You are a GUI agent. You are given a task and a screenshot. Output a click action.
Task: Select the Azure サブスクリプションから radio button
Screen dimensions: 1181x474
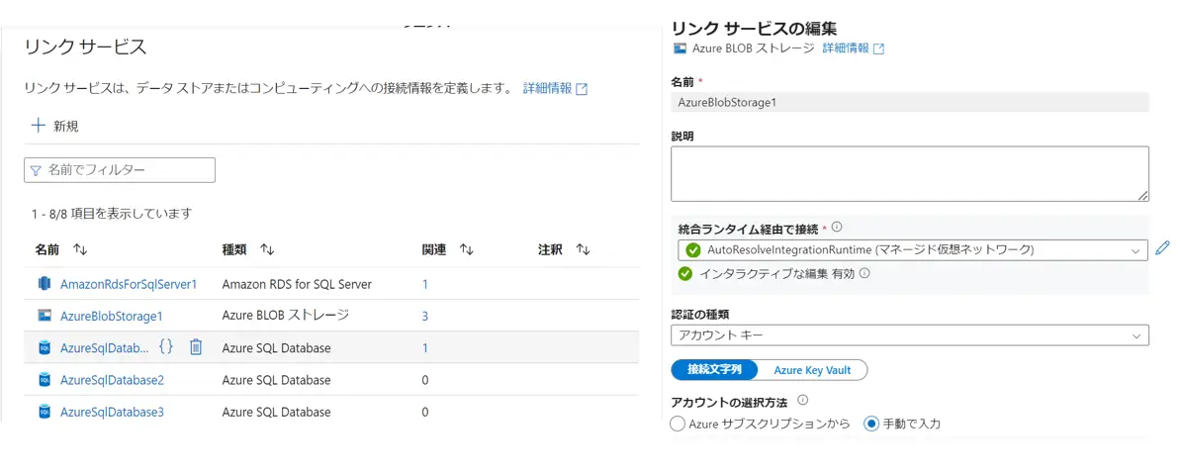[678, 424]
